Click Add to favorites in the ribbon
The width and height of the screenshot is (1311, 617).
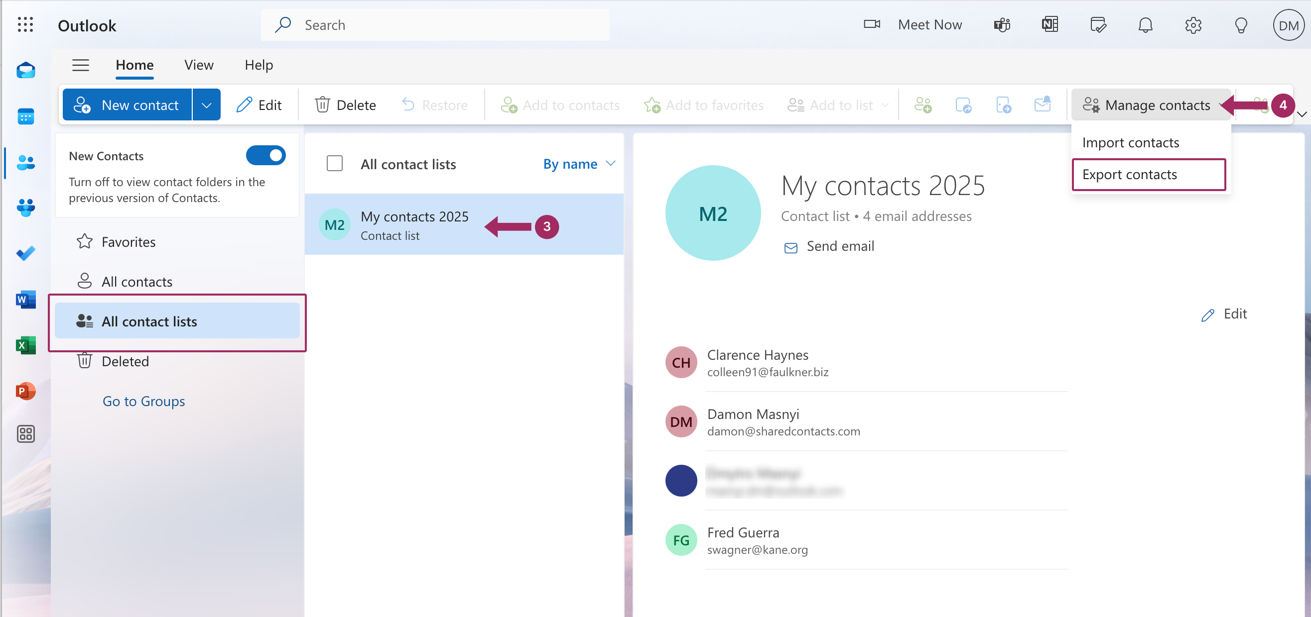click(704, 104)
